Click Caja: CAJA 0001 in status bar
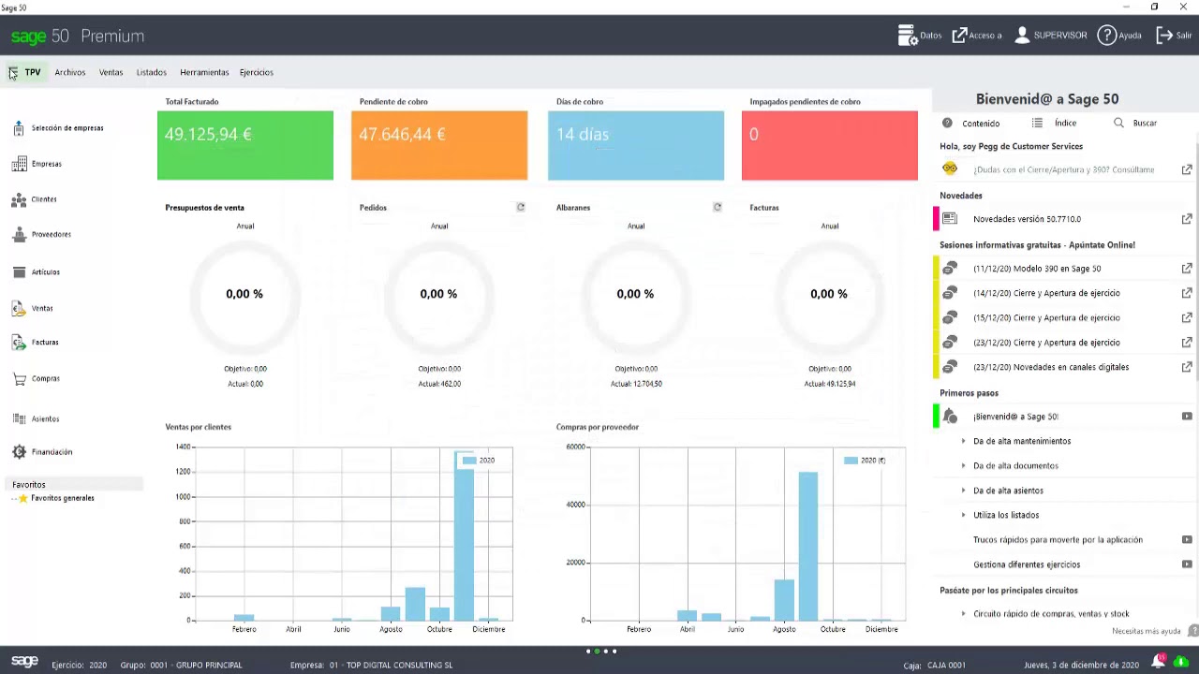1199x674 pixels. pos(934,666)
